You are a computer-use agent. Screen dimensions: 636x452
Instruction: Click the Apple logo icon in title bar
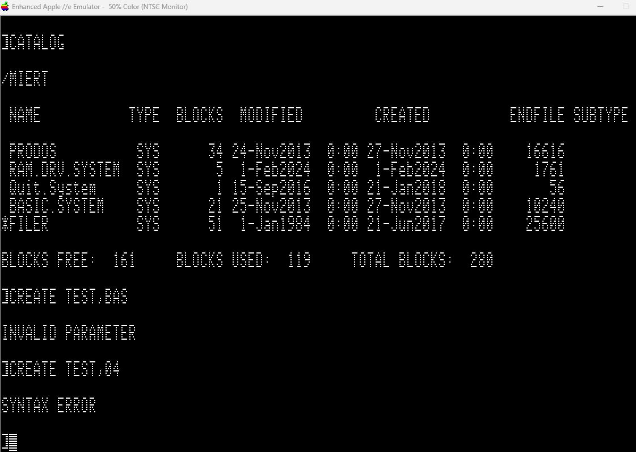(5, 7)
